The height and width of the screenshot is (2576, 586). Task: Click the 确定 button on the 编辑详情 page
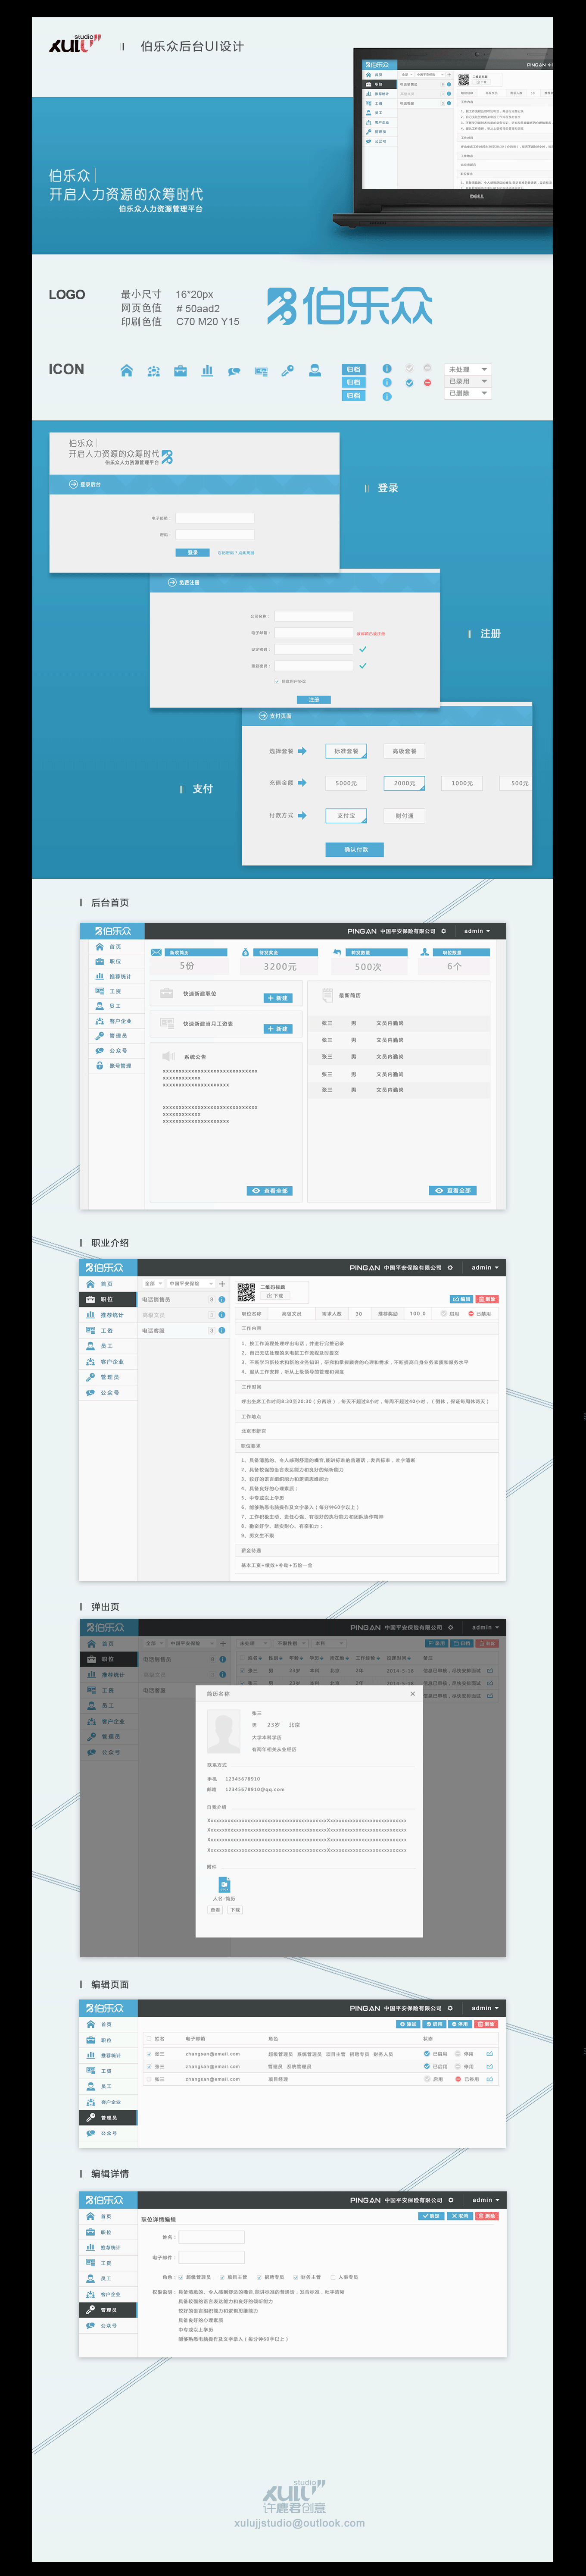(431, 2215)
